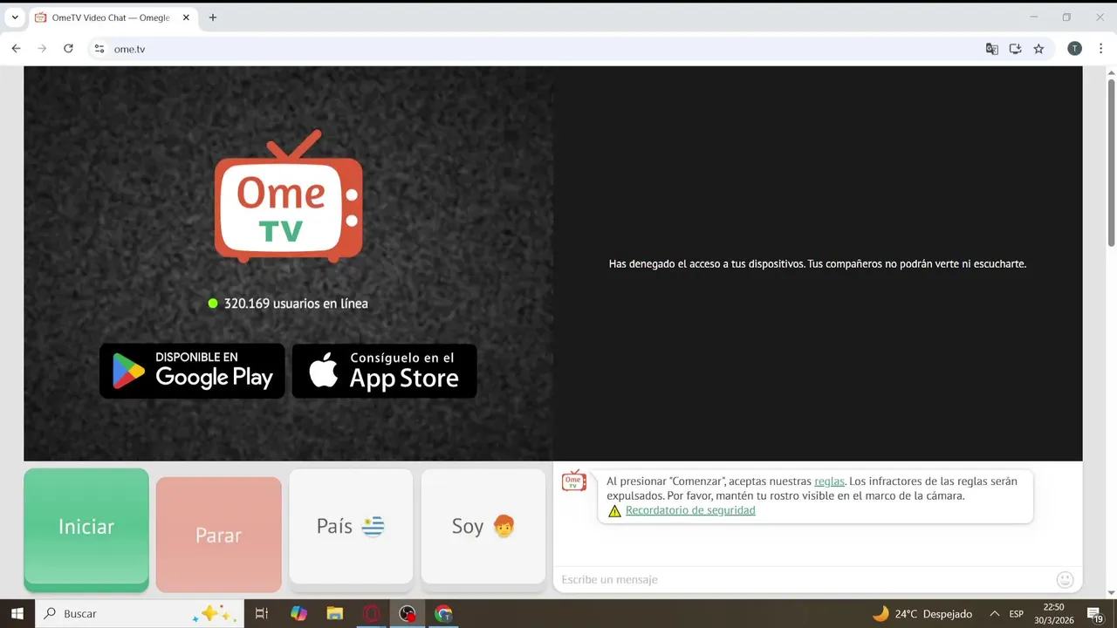The height and width of the screenshot is (628, 1117).
Task: Click in the Escribe un mensaje field
Action: [803, 580]
